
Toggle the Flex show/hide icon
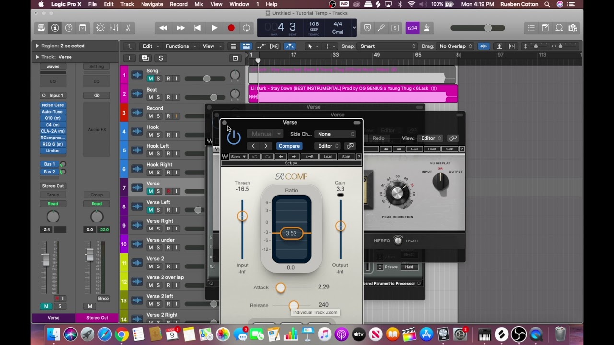(x=274, y=46)
